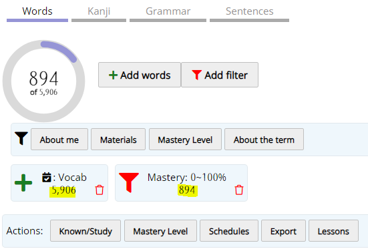Viewport: 368px width, 251px height.
Task: Click the circular 894 of 5,906 progress ring
Action: pos(44,81)
